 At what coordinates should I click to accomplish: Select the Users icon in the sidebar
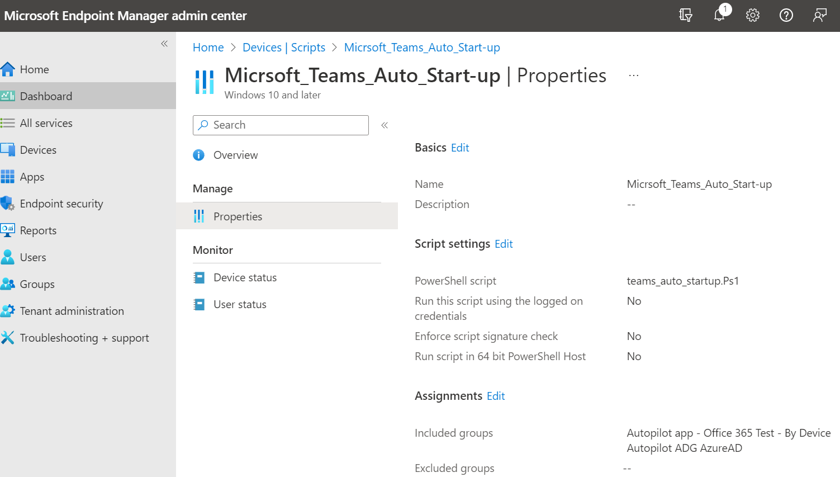(10, 257)
